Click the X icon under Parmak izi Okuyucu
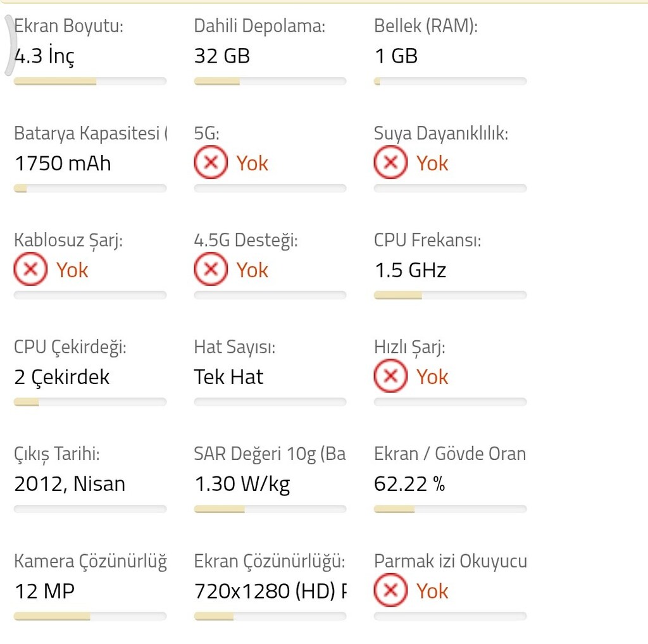This screenshot has width=648, height=644. click(x=390, y=590)
